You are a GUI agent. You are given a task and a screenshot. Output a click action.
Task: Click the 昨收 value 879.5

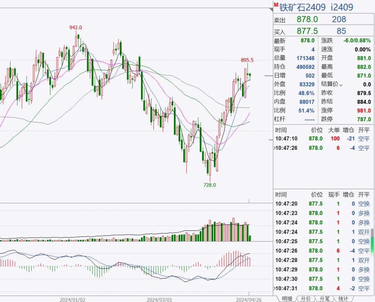[364, 93]
